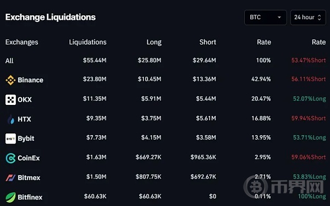Click the 24 hour stepper arrows
This screenshot has width=330, height=206.
(x=319, y=18)
